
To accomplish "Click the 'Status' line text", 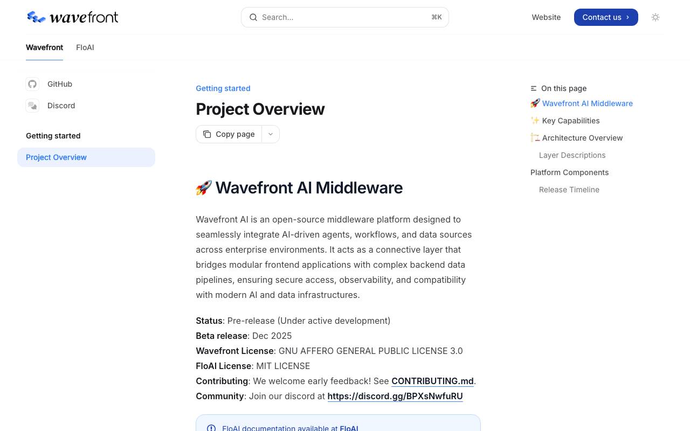I will click(x=293, y=321).
